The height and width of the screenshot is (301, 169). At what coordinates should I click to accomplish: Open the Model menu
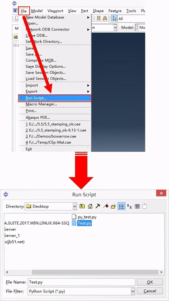(37, 11)
